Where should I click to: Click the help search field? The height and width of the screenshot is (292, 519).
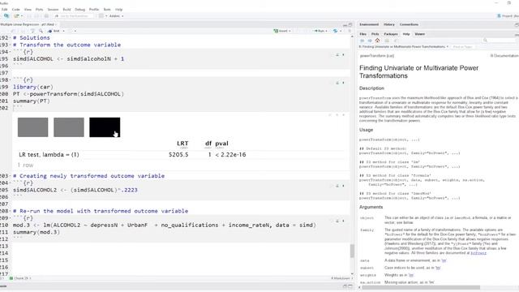point(500,41)
